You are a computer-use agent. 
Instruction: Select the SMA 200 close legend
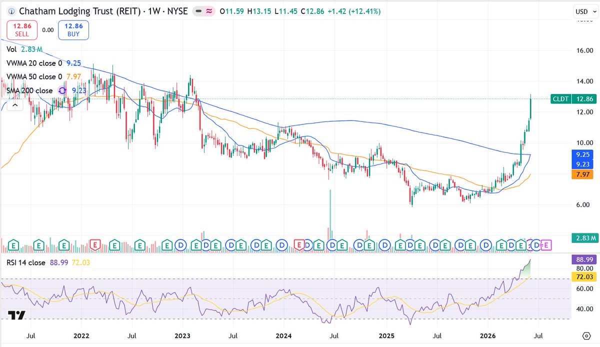coord(29,90)
